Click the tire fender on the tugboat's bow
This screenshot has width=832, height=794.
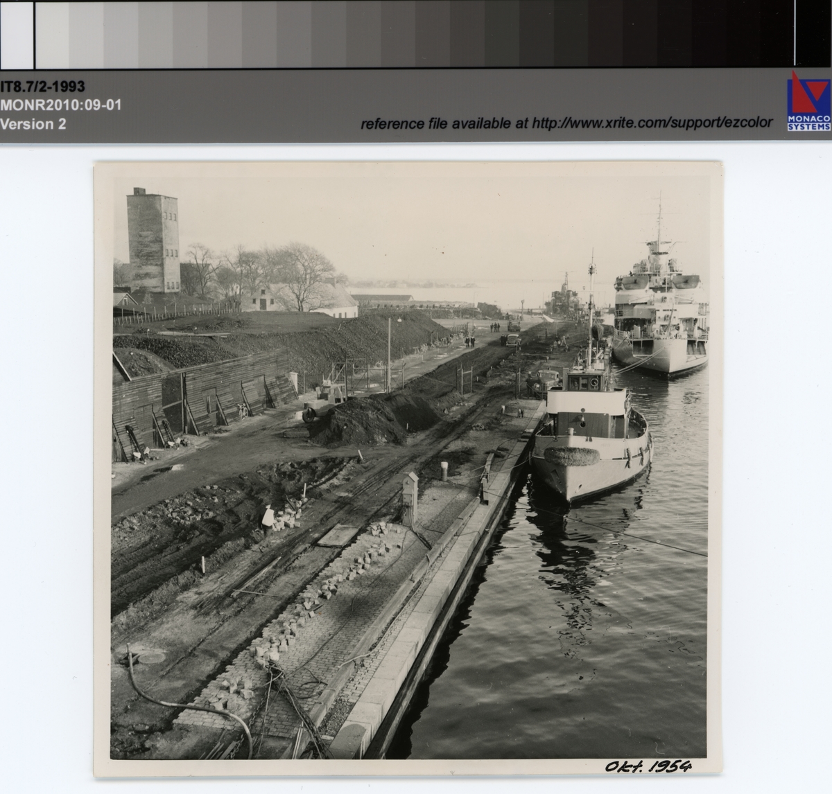(x=572, y=456)
